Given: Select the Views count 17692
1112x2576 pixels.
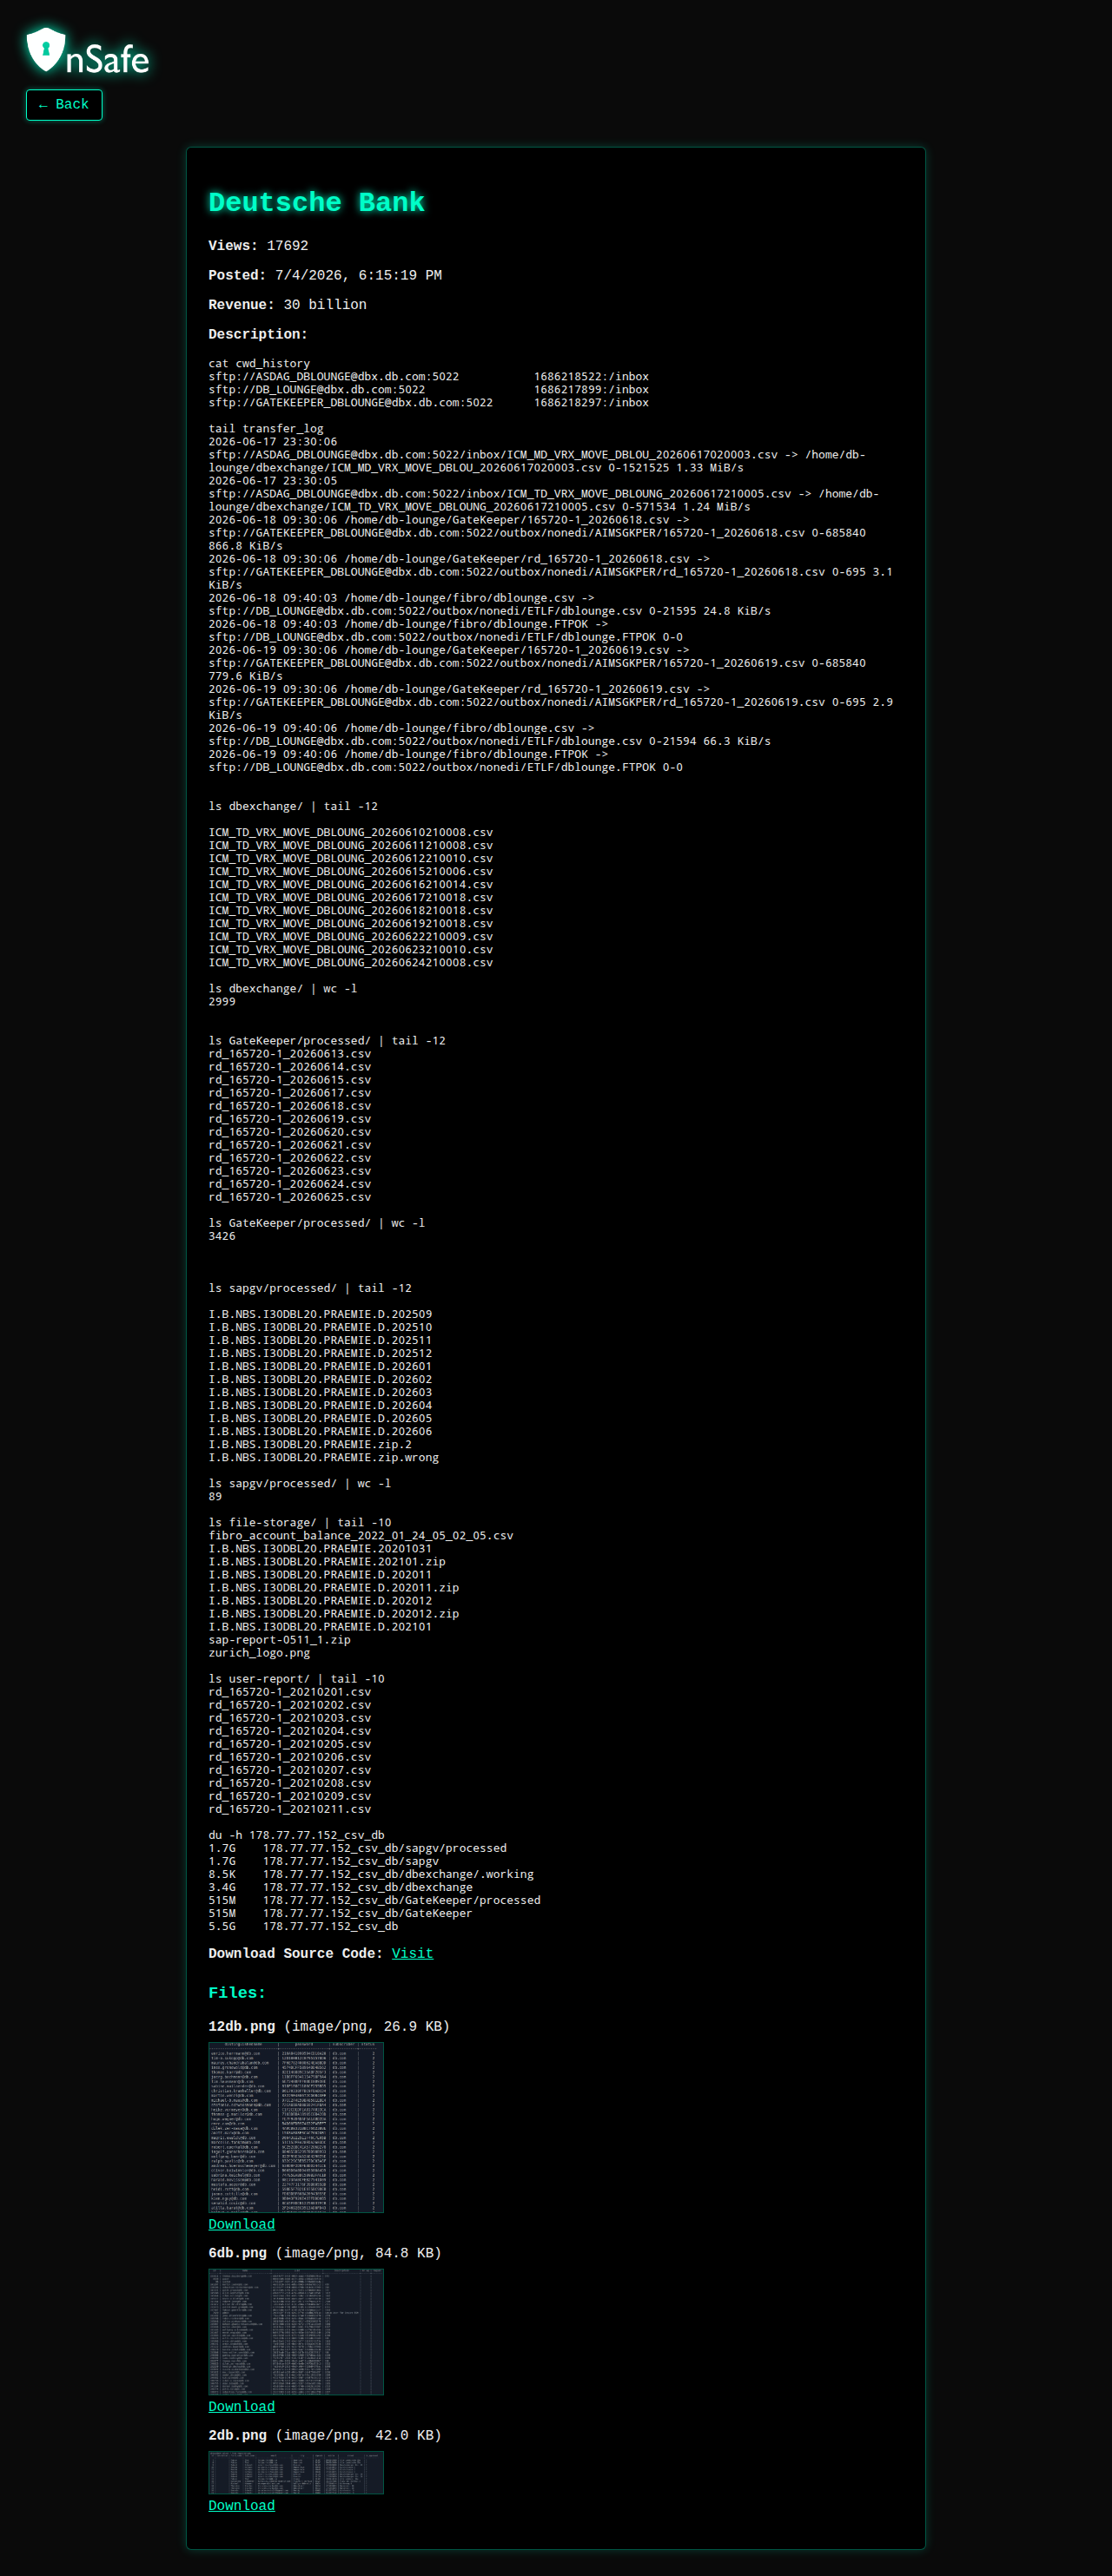Looking at the screenshot, I should tap(288, 246).
